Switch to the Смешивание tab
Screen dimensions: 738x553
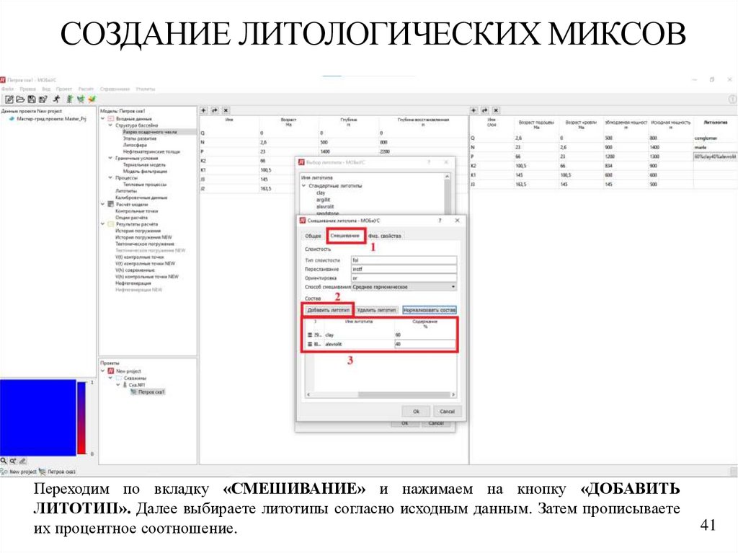pos(345,236)
